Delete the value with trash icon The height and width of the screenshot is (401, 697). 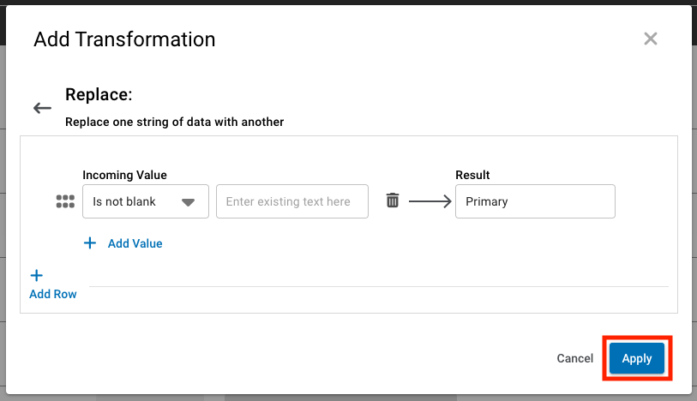coord(393,200)
